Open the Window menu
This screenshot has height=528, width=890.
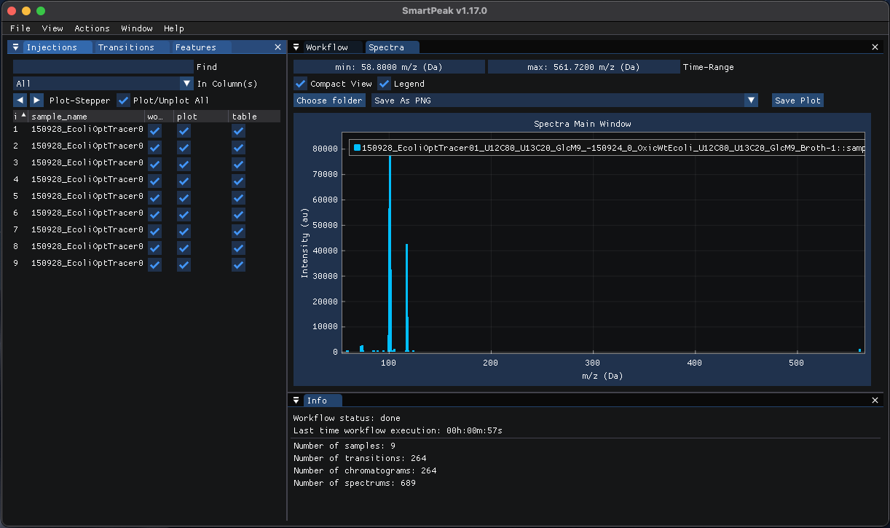click(x=137, y=28)
